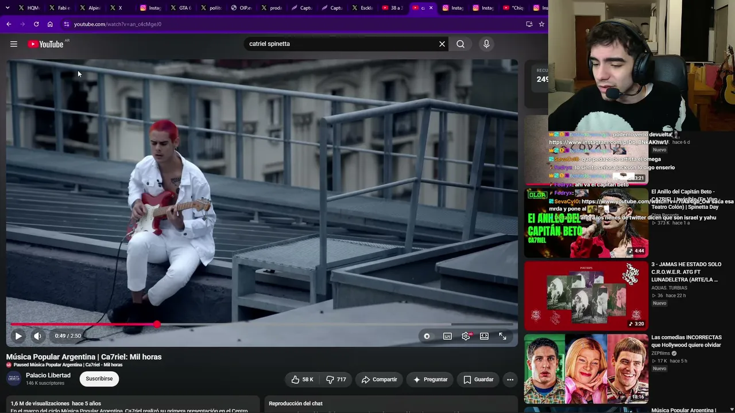Click the Preguntar button

(430, 379)
